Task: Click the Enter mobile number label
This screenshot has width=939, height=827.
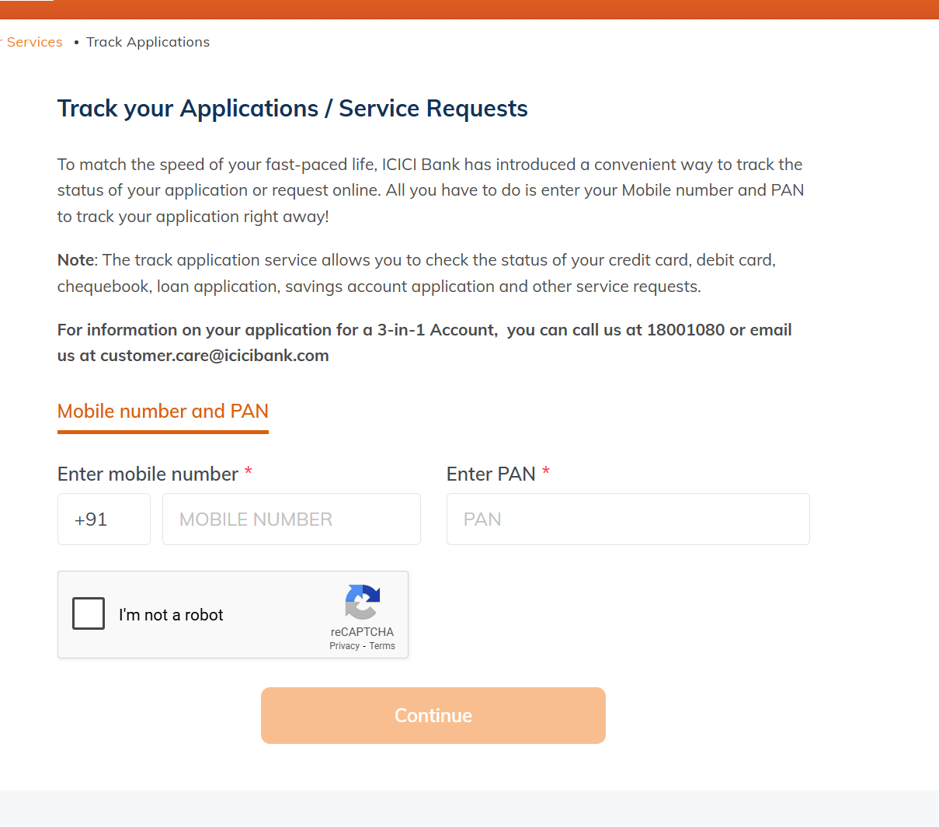Action: coord(148,474)
